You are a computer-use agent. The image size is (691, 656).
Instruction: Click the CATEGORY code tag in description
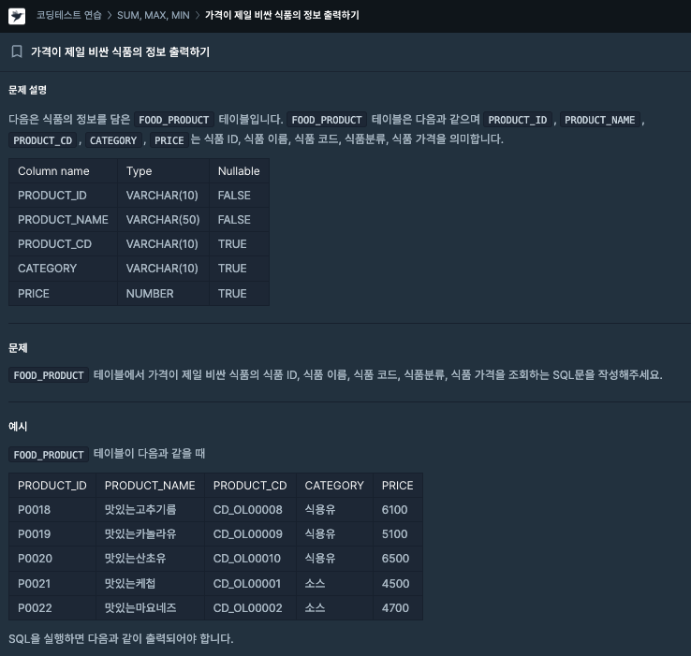pyautogui.click(x=113, y=140)
